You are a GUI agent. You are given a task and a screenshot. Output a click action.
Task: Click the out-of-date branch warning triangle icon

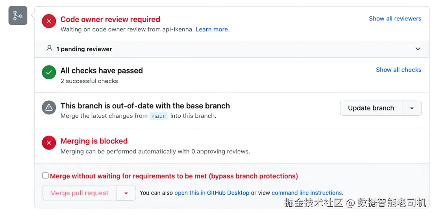coord(49,107)
